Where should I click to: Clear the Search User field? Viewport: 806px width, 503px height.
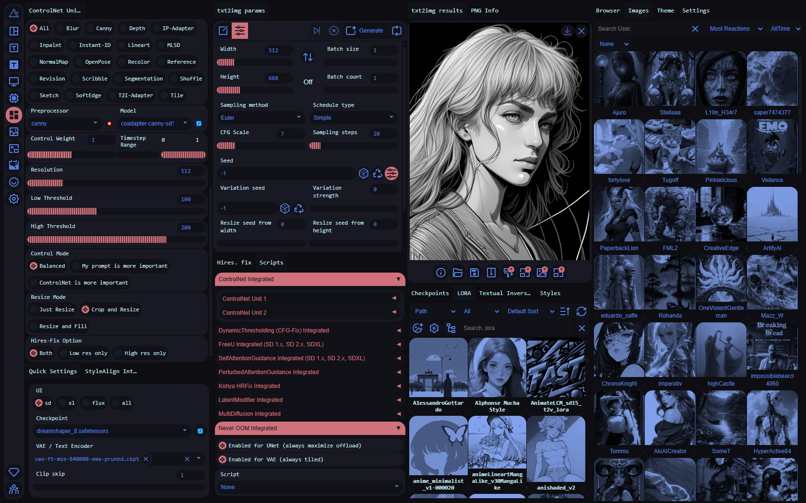coord(695,29)
